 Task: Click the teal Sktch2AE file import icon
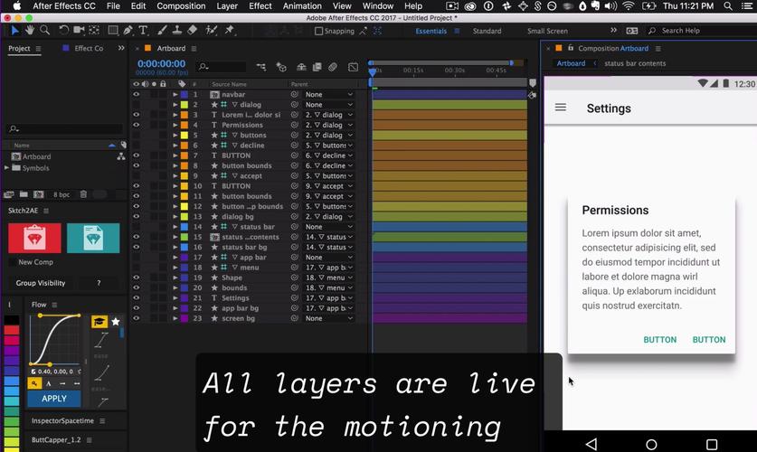click(93, 238)
